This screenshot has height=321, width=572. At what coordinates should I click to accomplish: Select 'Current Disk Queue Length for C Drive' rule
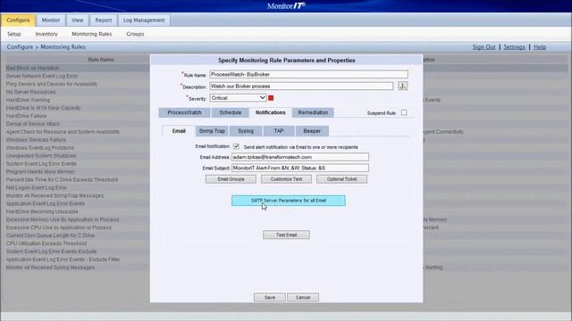(x=50, y=235)
